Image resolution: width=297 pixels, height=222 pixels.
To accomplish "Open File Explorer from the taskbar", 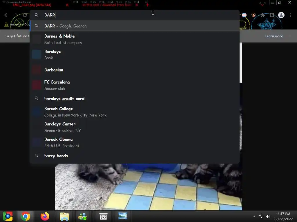I will (x=64, y=216).
